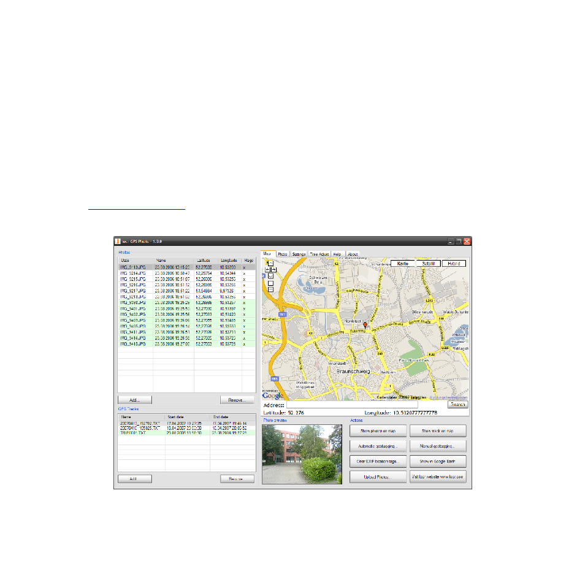Switch map to Satellit view
This screenshot has width=585, height=585.
pos(428,264)
